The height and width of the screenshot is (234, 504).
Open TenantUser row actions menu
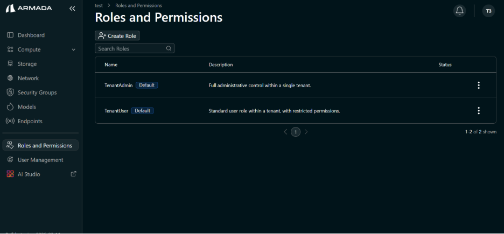tap(478, 111)
